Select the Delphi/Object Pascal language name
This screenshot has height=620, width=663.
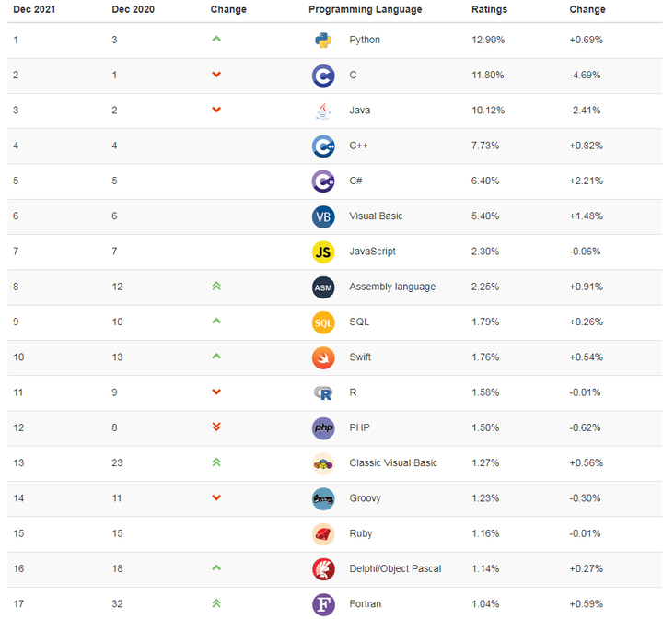click(394, 568)
